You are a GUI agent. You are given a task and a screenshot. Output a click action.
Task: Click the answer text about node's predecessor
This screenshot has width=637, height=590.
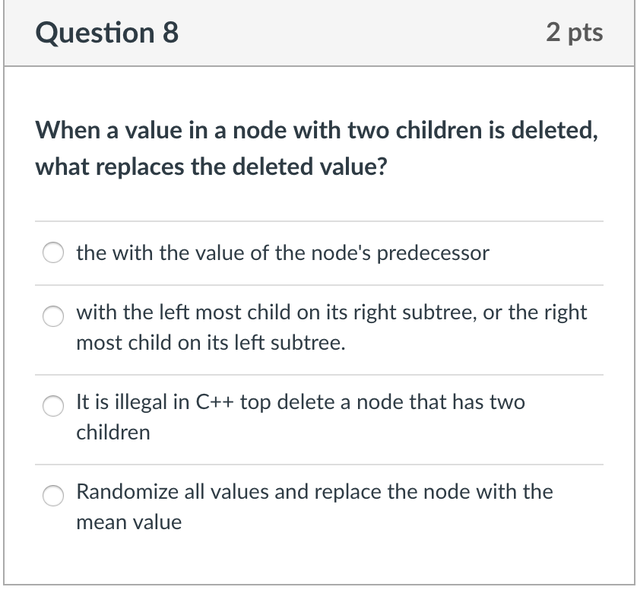[281, 252]
